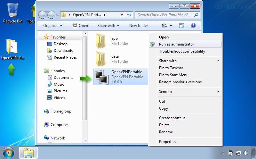Click the Documents library label
The image size is (256, 159).
(x=63, y=78)
